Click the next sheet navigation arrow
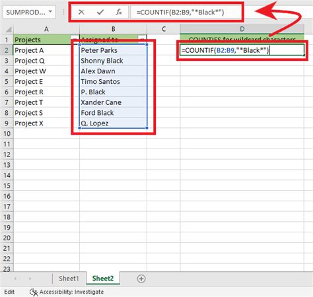This screenshot has height=297, width=313. point(30,279)
